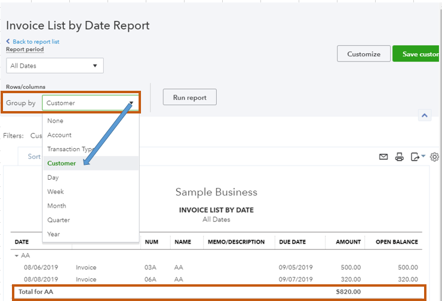Open the All Dates report period dropdown

[54, 66]
